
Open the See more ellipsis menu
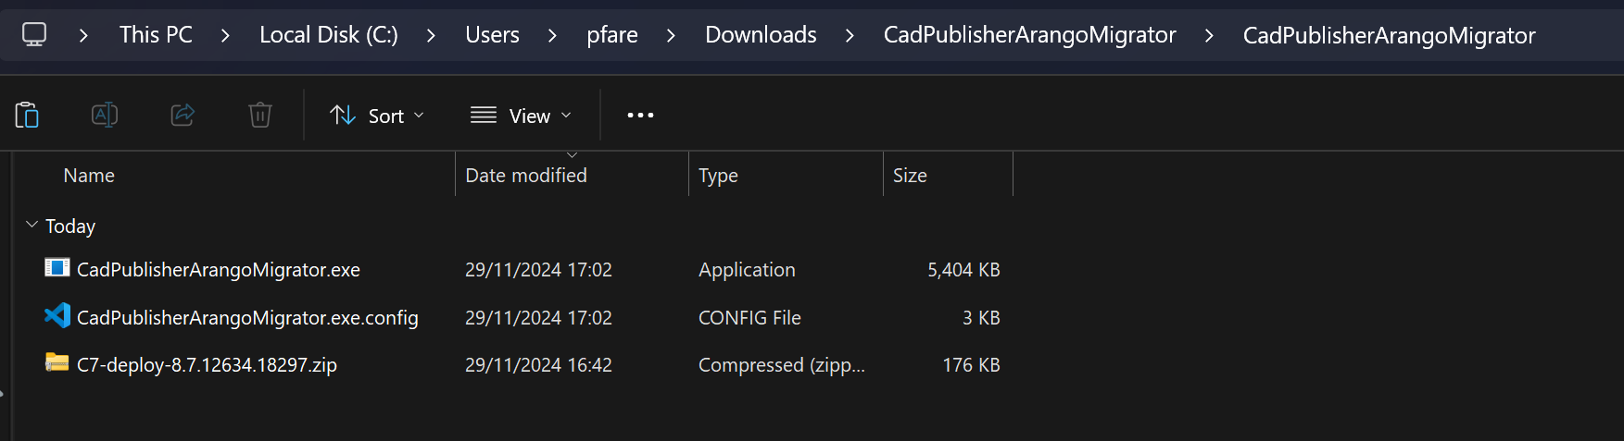(640, 116)
